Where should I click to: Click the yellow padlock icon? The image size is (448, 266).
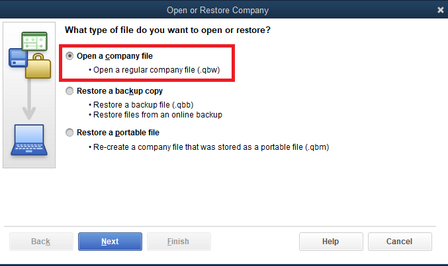(38, 65)
